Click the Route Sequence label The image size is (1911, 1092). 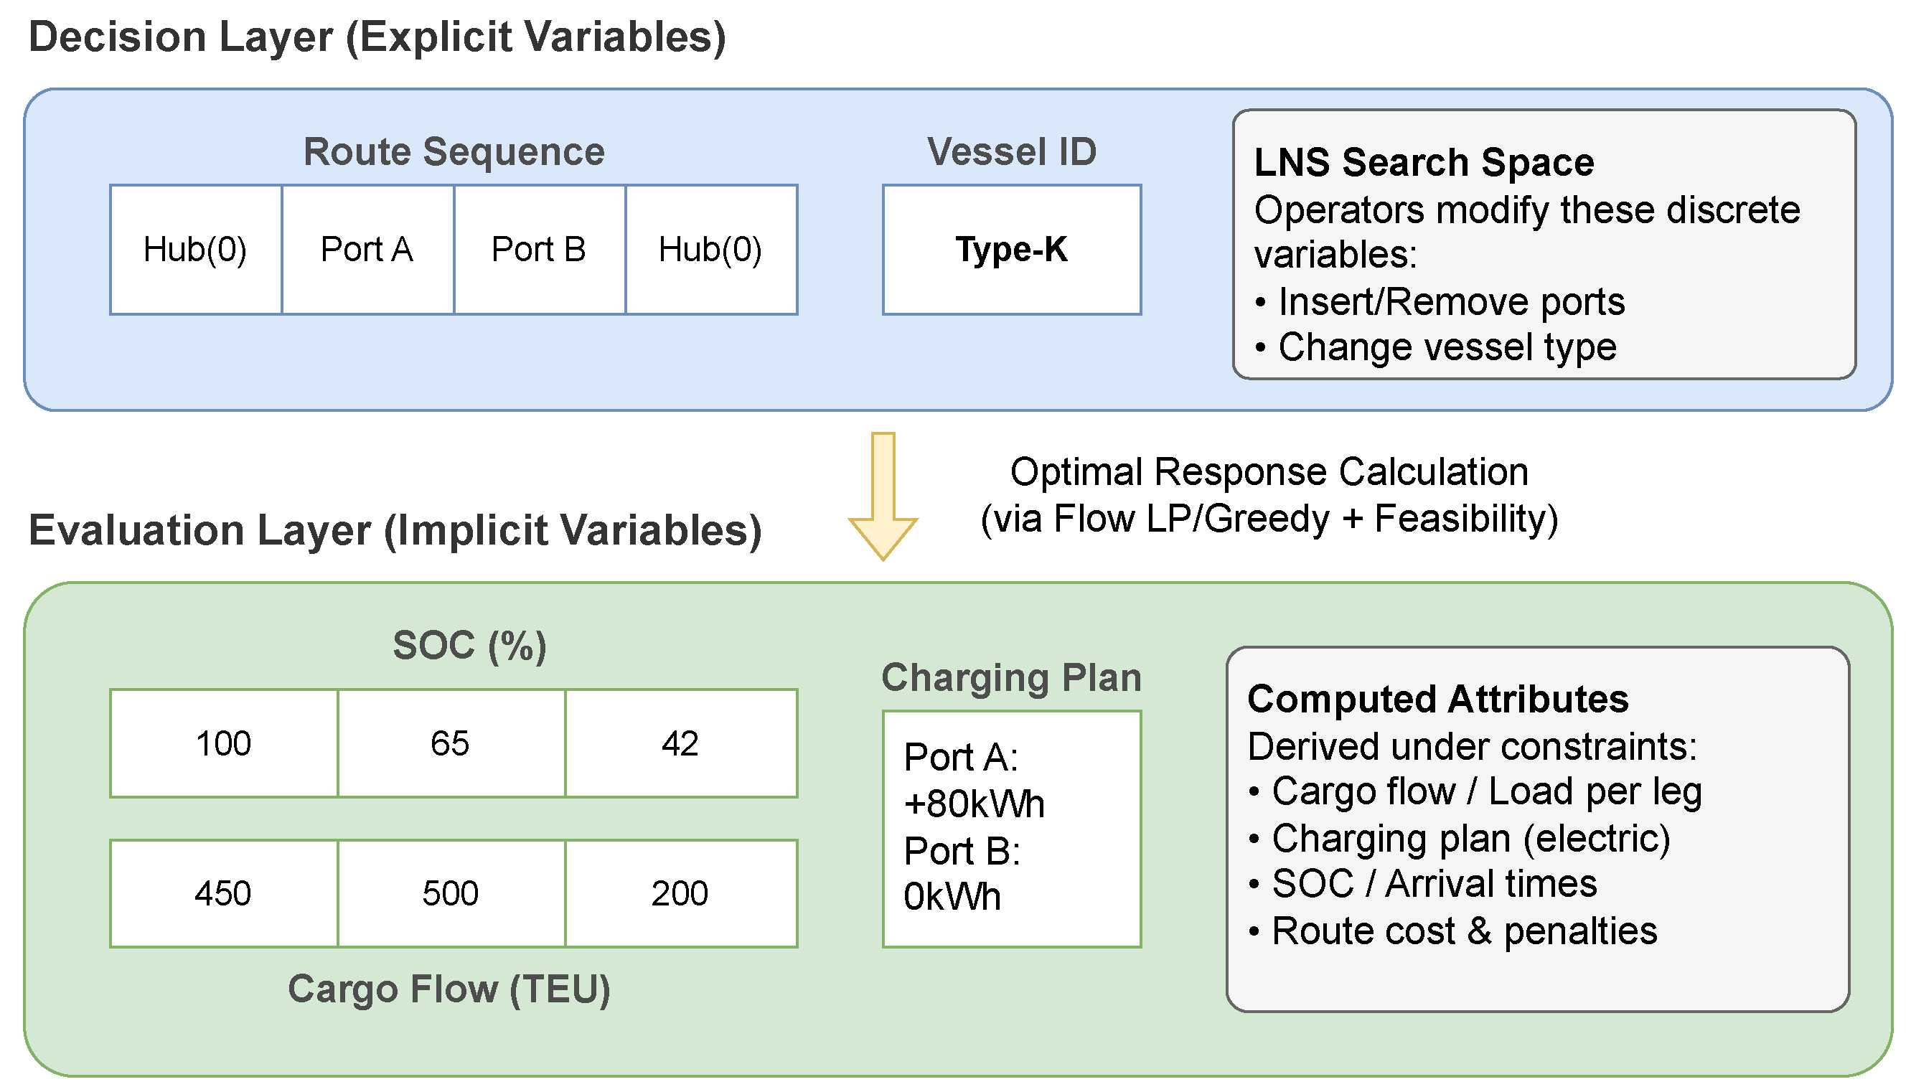454,151
